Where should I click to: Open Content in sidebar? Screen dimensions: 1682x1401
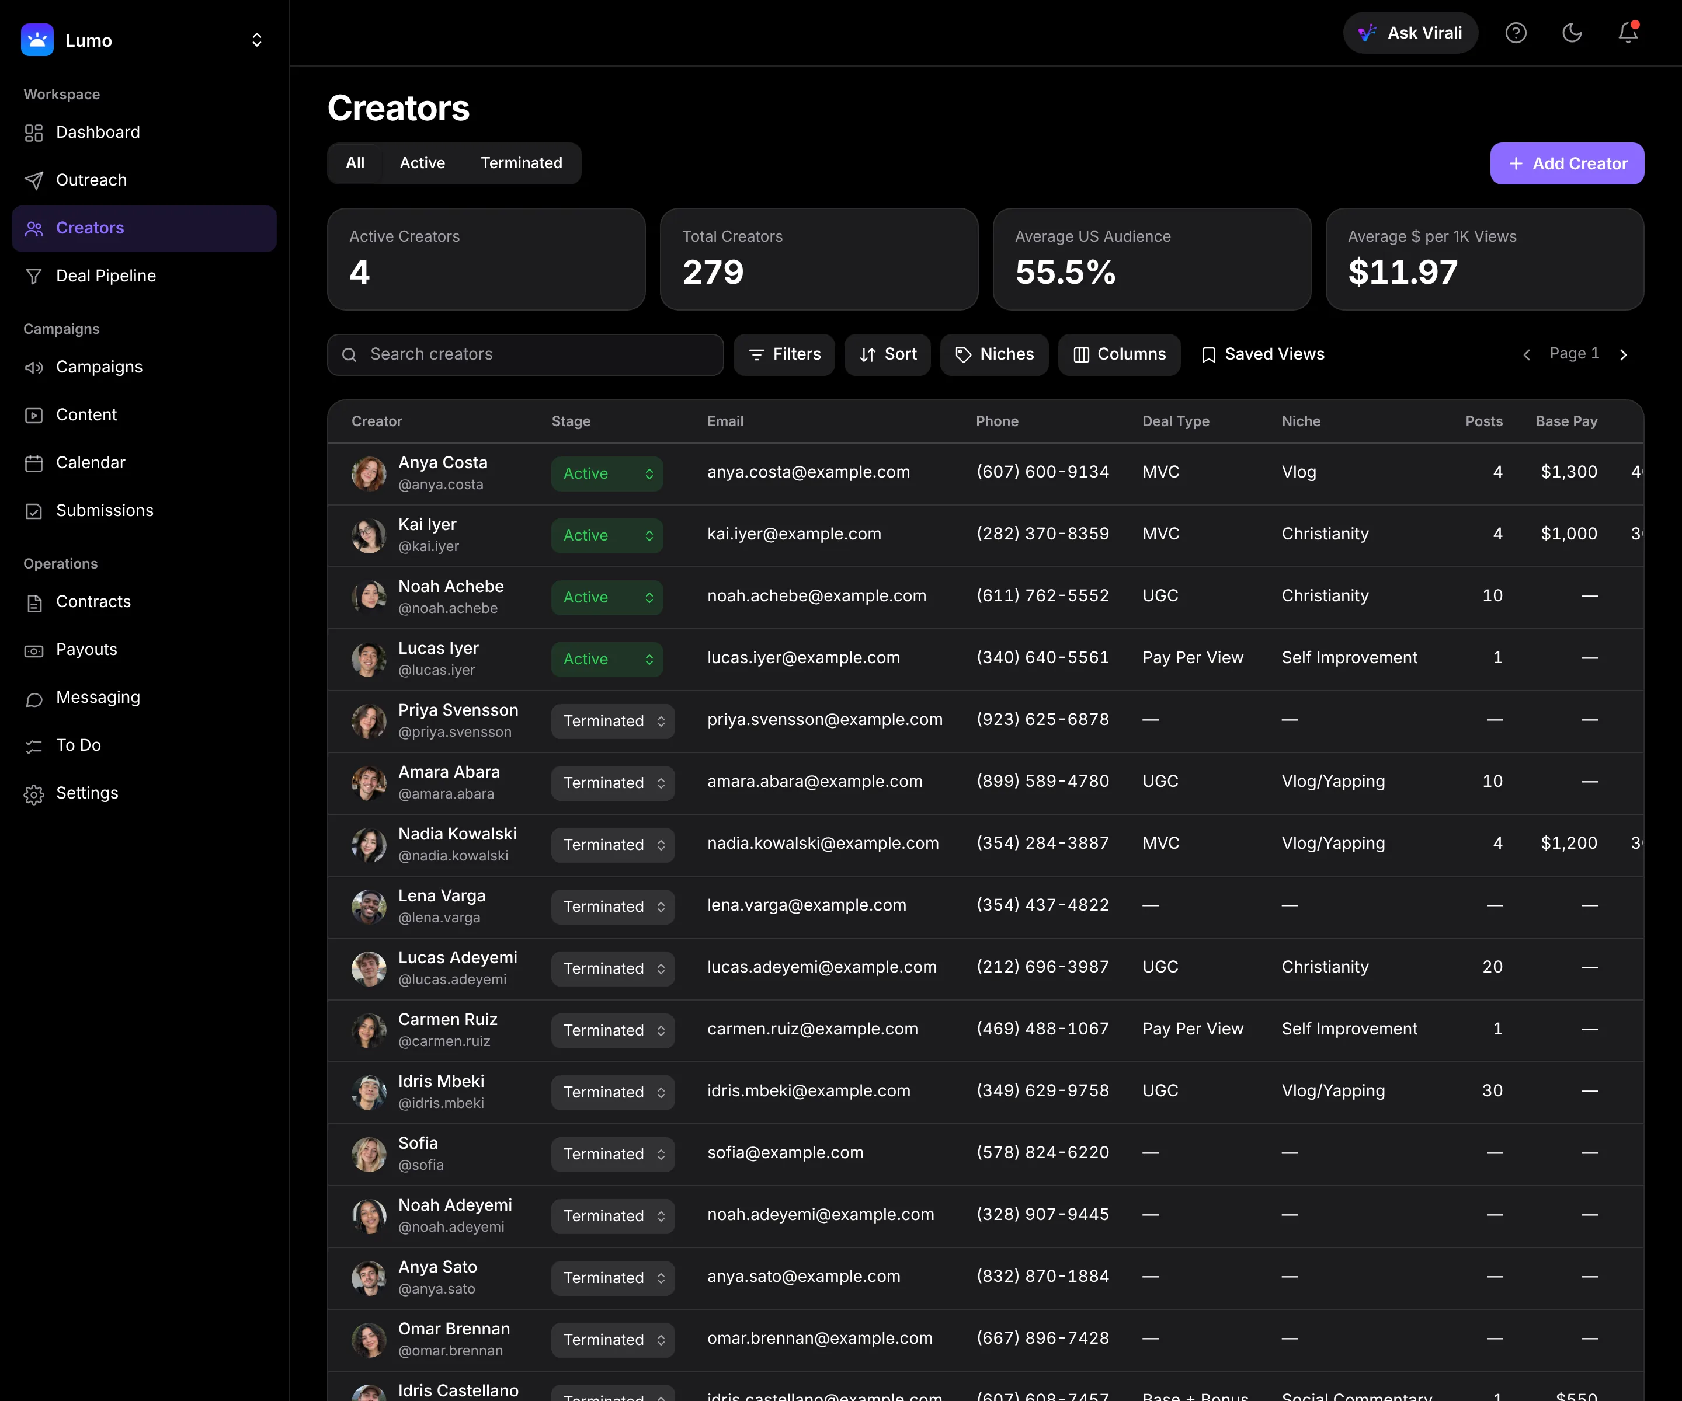click(x=144, y=414)
